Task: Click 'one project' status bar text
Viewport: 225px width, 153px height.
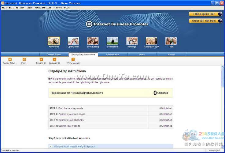Action: tap(215, 150)
